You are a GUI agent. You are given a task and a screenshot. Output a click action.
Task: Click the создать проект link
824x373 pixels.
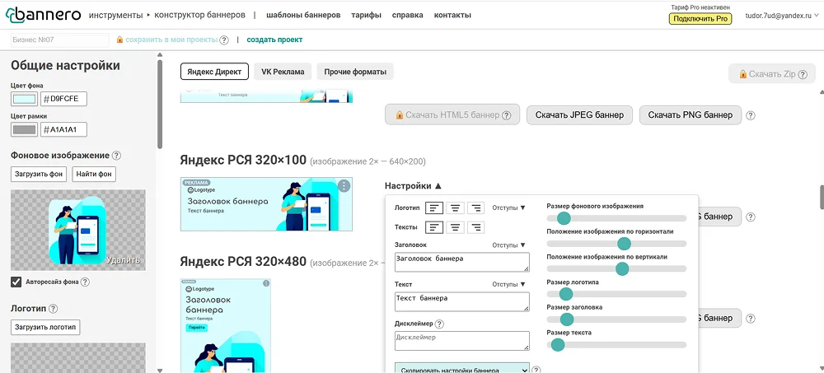275,40
